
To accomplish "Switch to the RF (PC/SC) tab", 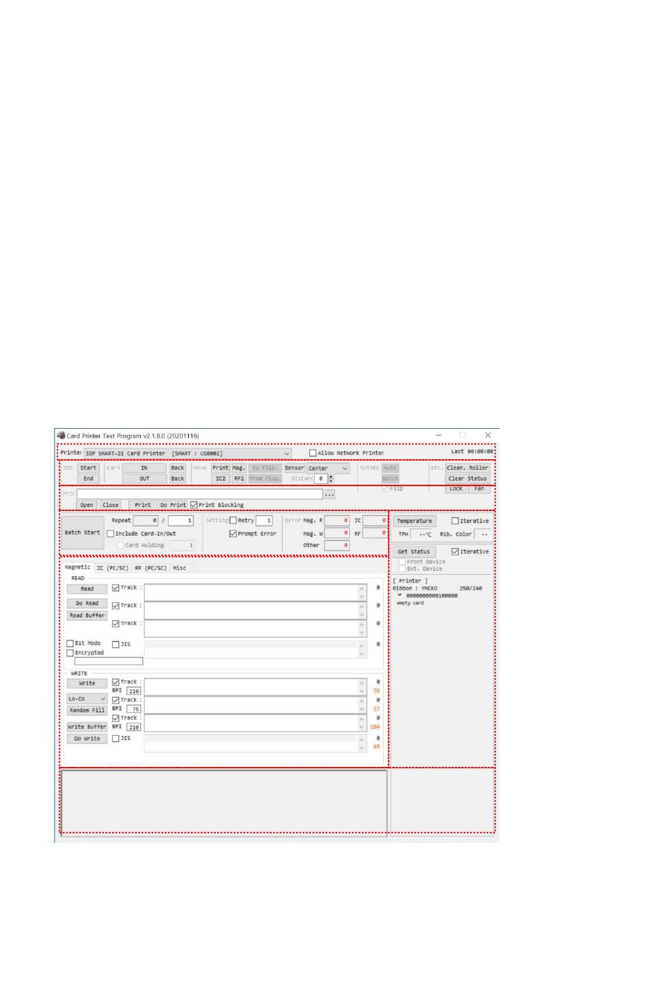I will click(151, 568).
